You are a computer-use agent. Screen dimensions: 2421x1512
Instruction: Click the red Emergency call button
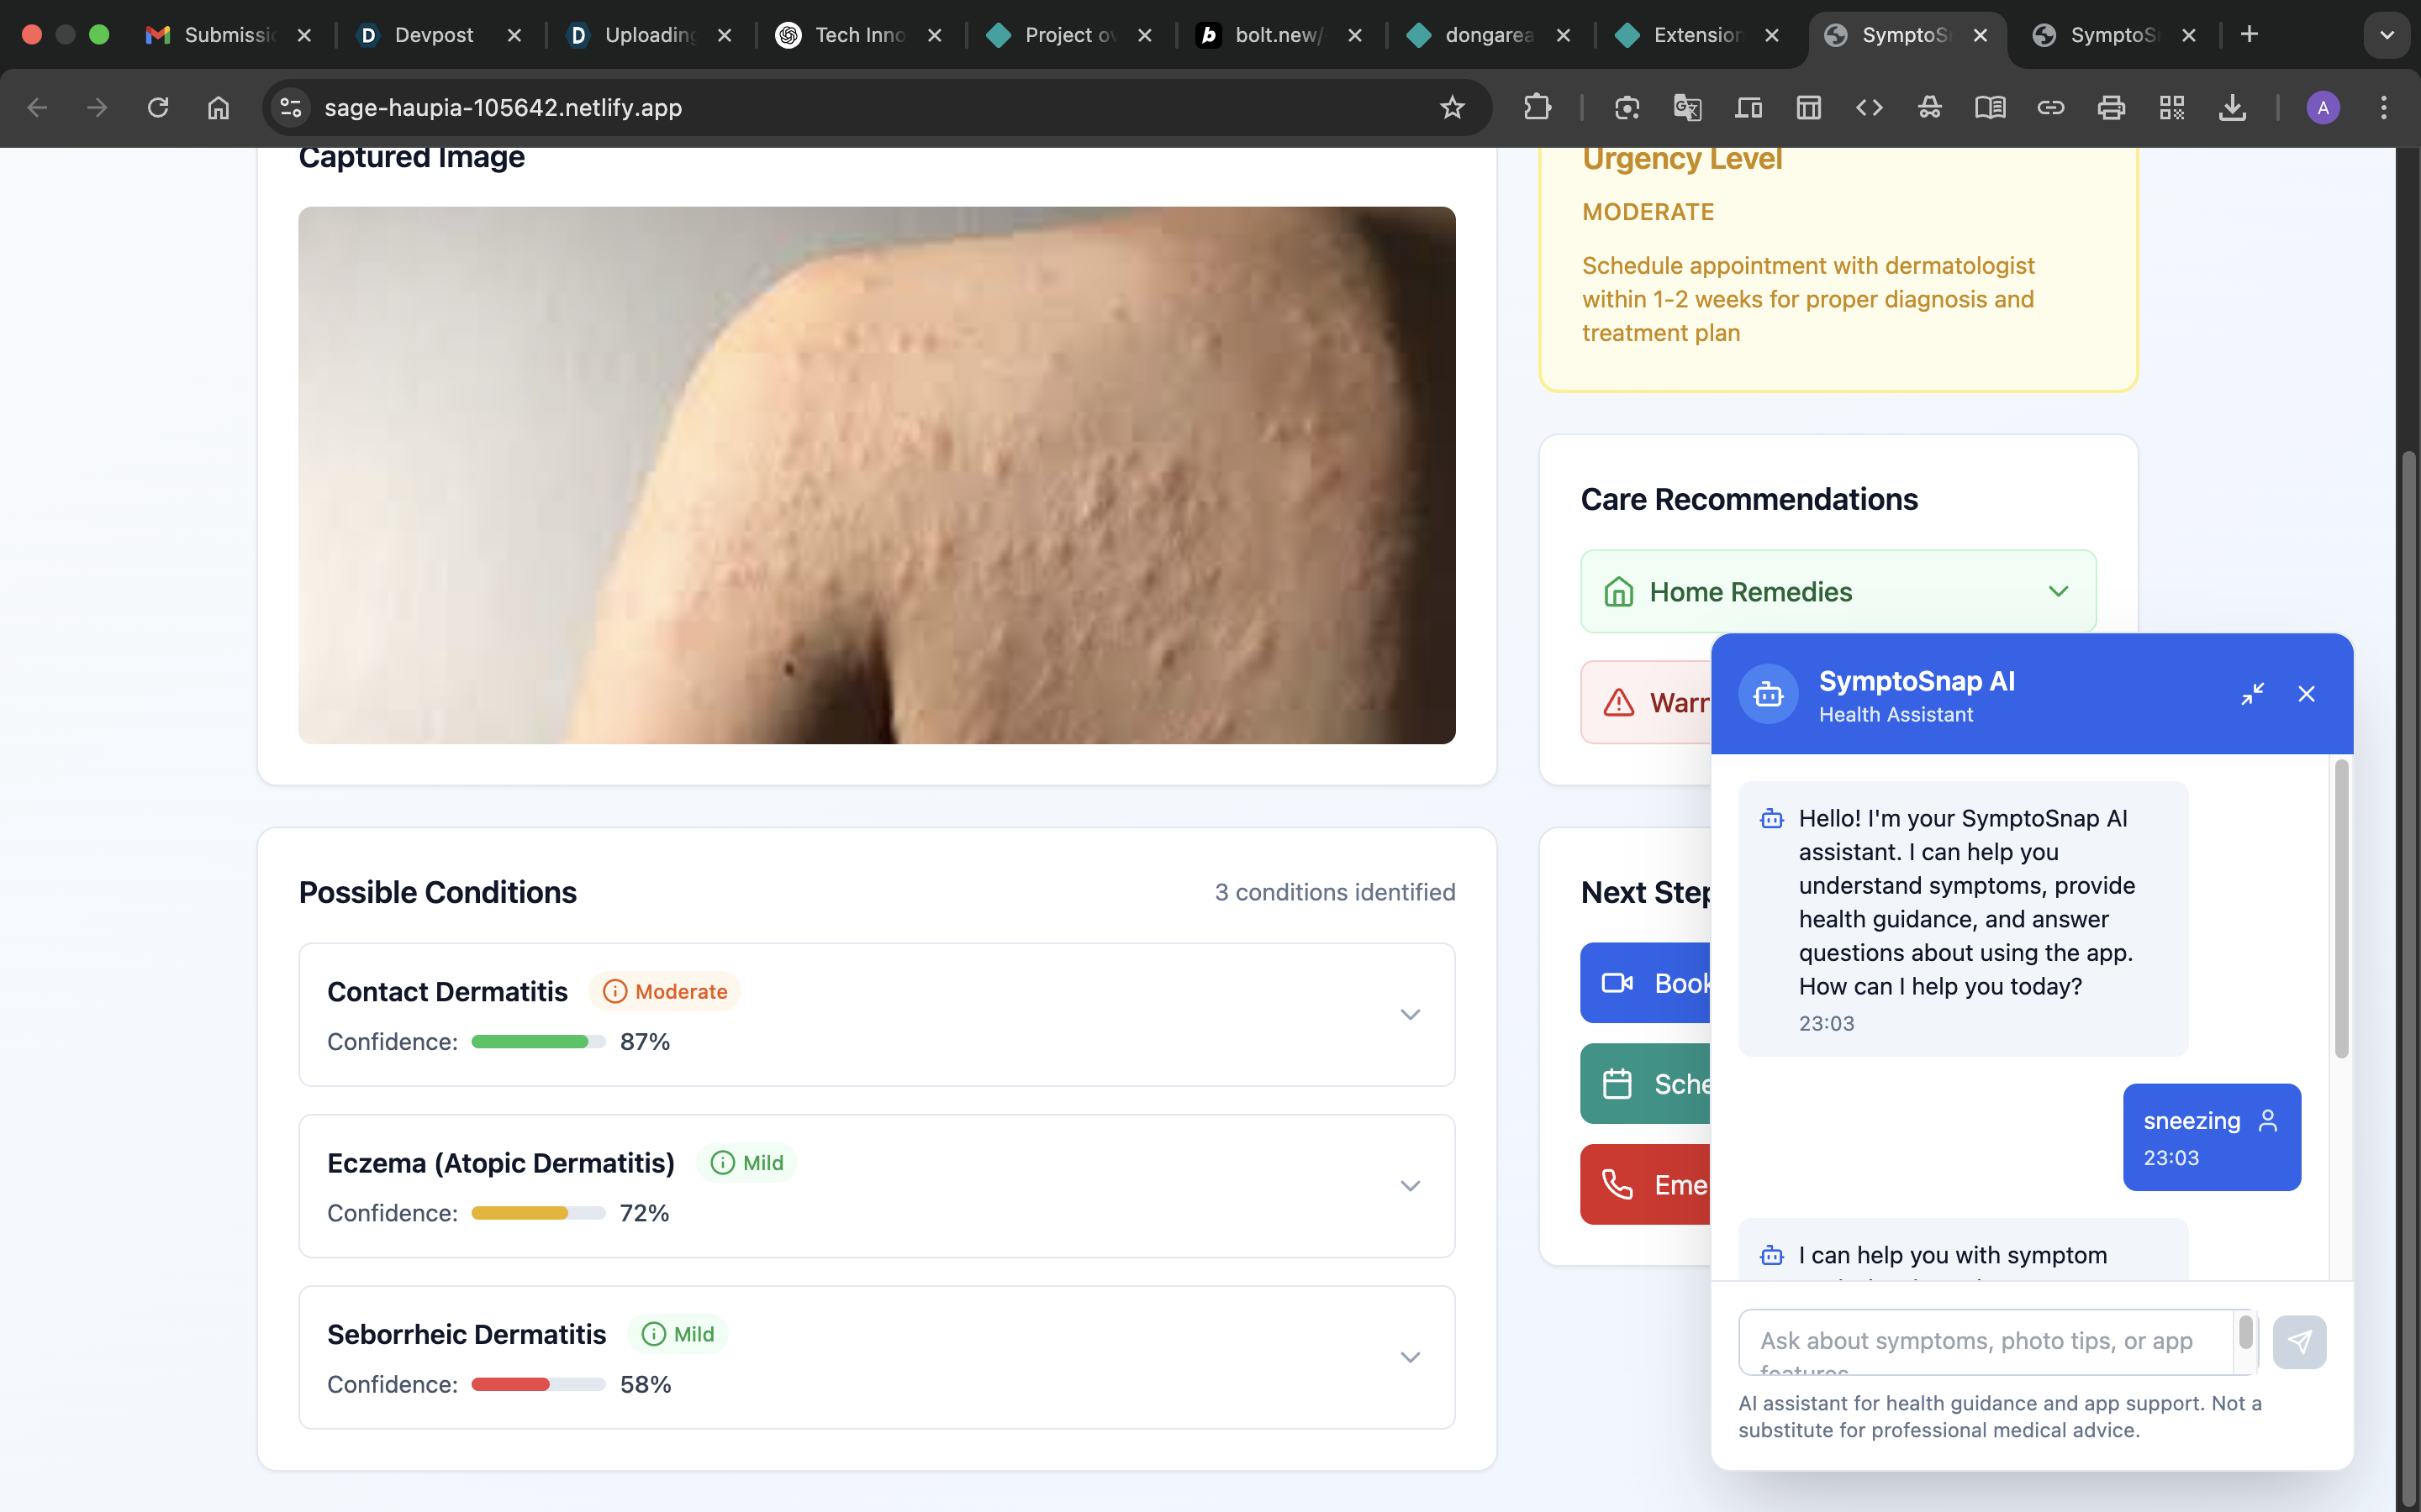point(1646,1185)
